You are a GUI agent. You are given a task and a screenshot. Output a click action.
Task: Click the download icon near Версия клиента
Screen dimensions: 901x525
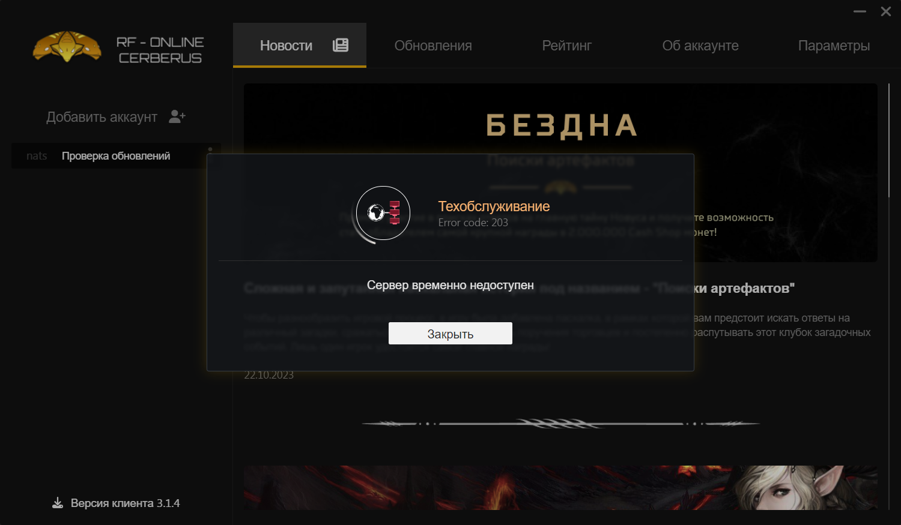pos(58,503)
